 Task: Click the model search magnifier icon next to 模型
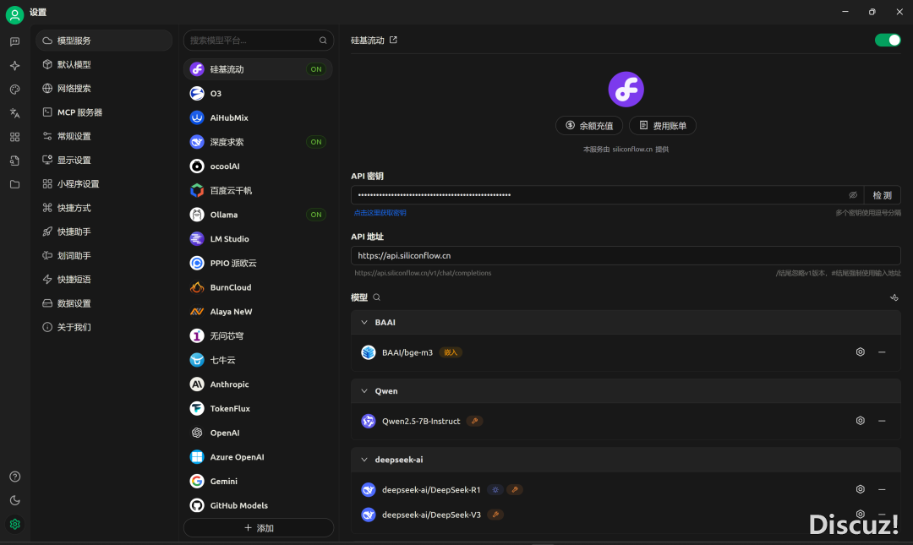click(377, 297)
